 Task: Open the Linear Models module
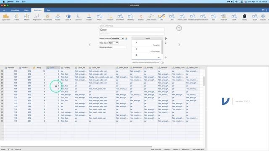click(x=151, y=17)
